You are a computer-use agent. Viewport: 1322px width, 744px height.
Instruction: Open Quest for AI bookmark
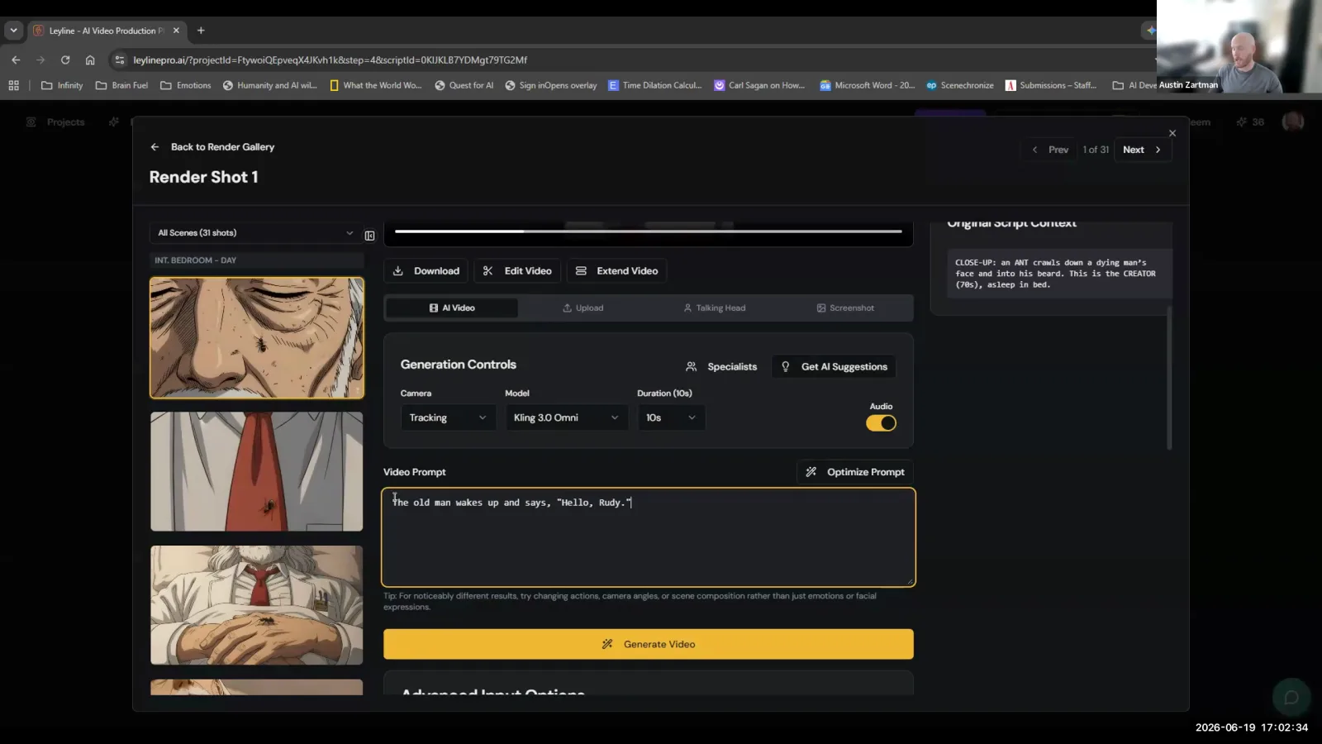pos(464,85)
